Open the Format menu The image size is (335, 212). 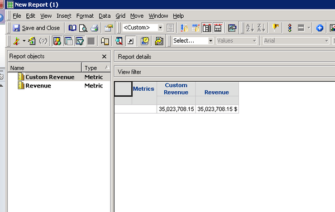(85, 16)
